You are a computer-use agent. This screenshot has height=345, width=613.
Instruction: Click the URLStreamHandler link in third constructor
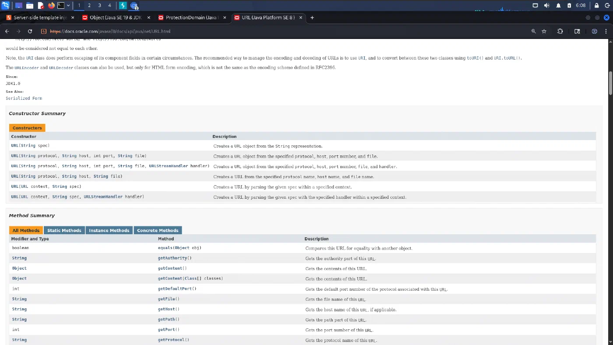169,166
